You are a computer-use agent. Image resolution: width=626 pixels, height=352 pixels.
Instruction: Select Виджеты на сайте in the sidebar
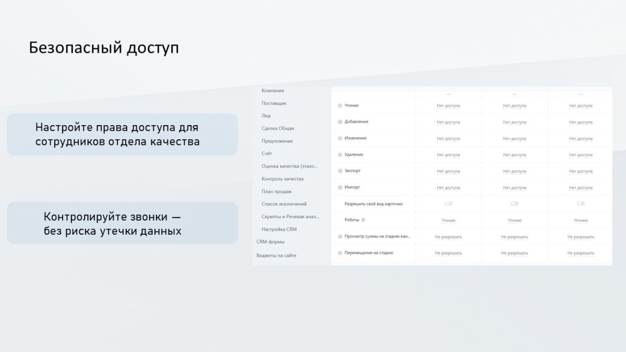coord(275,254)
